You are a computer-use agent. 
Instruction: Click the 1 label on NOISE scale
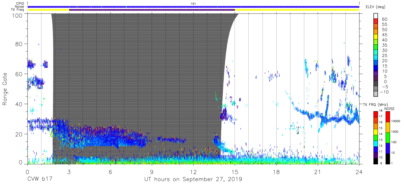pyautogui.click(x=392, y=163)
